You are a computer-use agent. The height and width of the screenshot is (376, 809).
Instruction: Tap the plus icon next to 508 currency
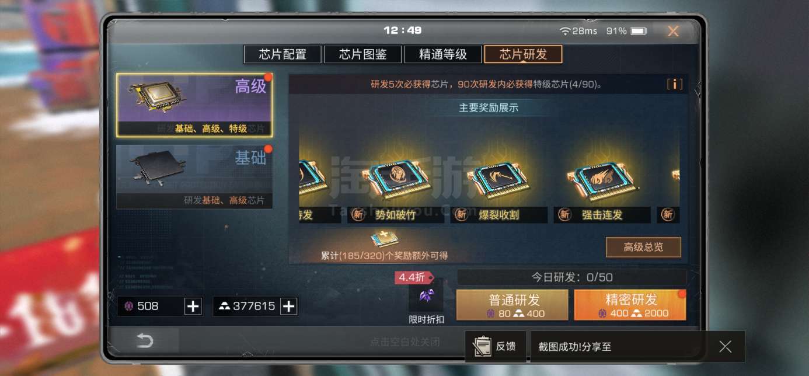pyautogui.click(x=193, y=306)
